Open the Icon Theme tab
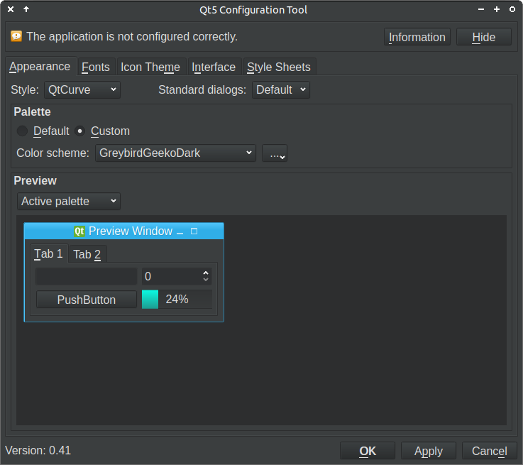This screenshot has height=465, width=523. [x=150, y=67]
